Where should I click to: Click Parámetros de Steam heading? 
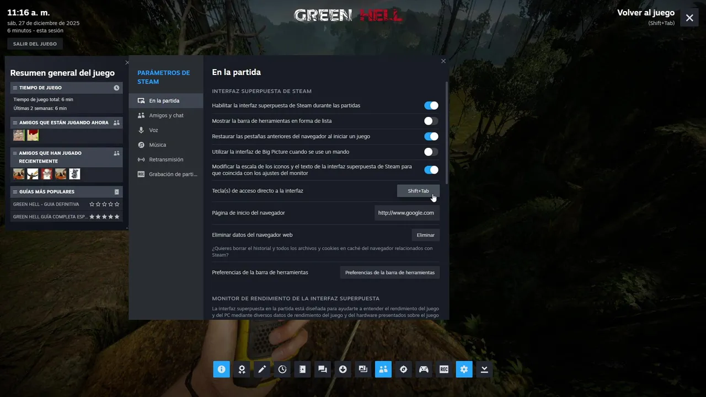[x=163, y=77]
